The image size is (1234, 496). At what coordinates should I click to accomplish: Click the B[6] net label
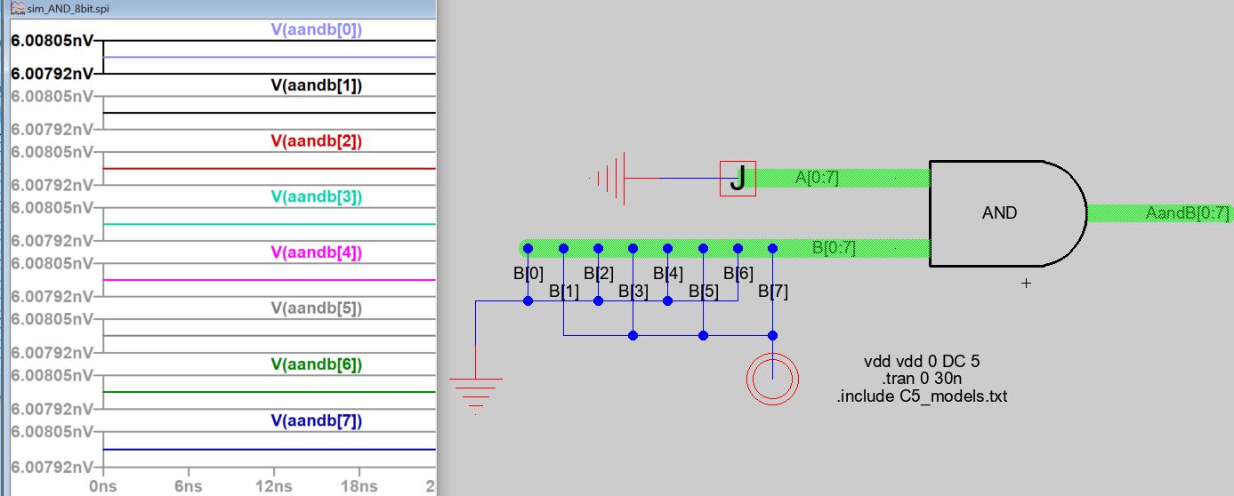[x=738, y=273]
